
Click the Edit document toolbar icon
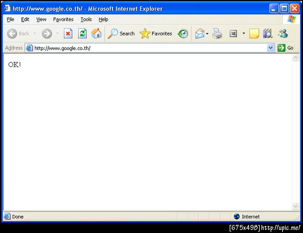(233, 34)
